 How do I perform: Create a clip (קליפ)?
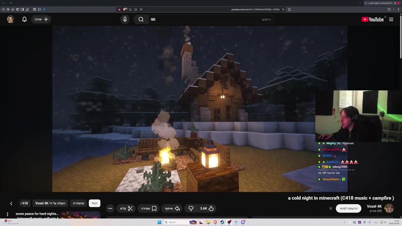click(126, 208)
